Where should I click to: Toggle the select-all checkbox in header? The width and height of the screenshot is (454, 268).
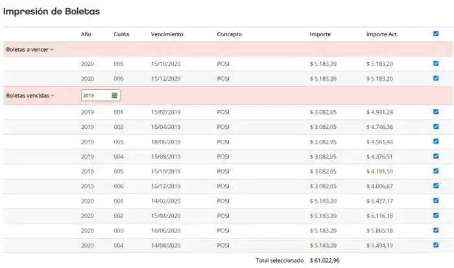(436, 34)
